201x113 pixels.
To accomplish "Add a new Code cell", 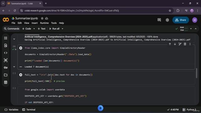I will tap(27, 29).
